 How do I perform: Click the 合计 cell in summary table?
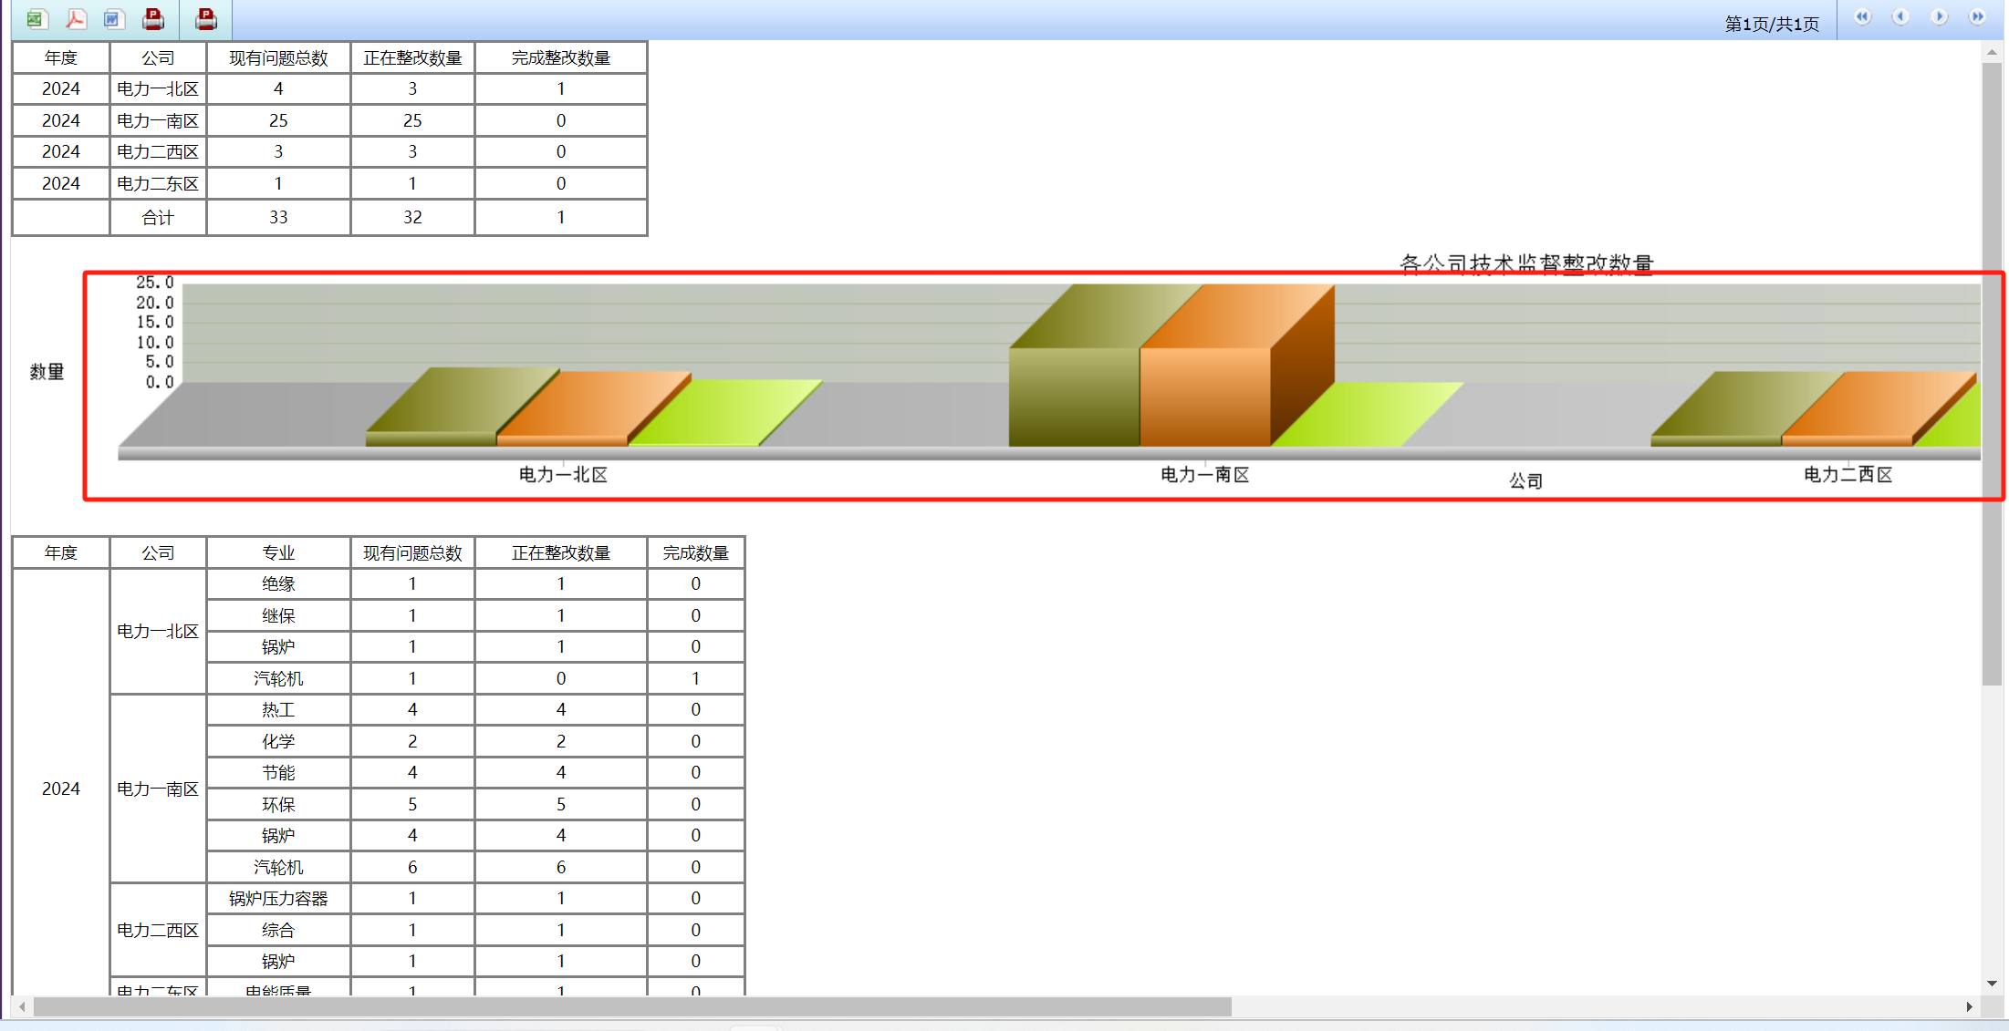click(158, 218)
